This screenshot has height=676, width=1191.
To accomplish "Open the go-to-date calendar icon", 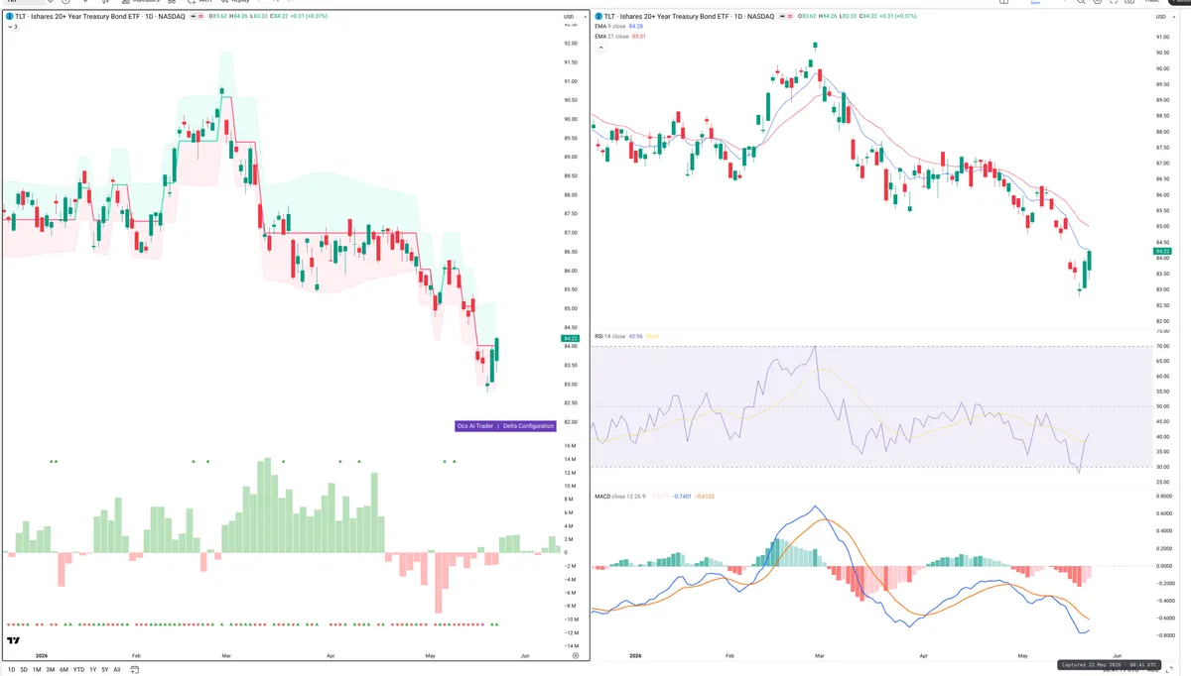I will 135,670.
